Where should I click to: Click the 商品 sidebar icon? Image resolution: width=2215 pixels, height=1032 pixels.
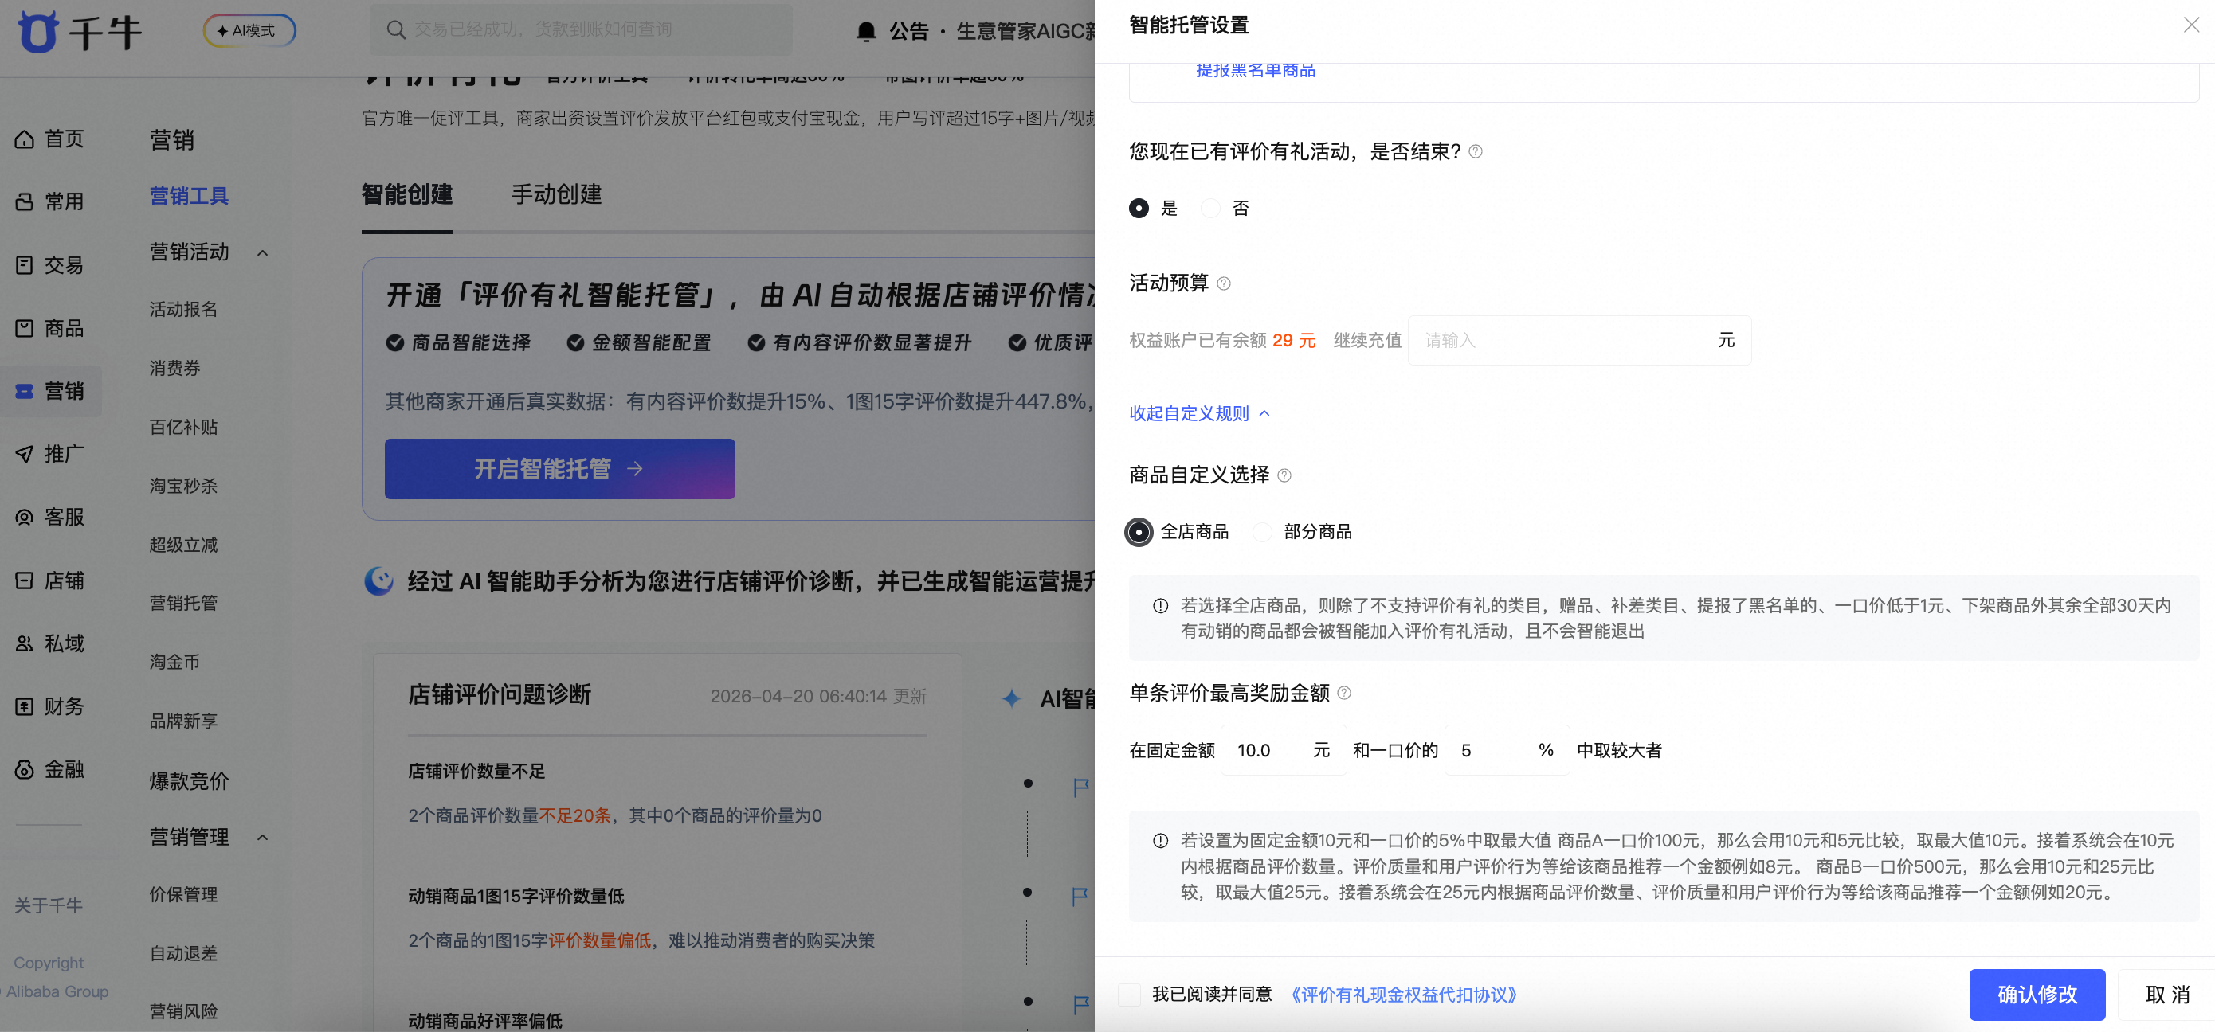[24, 328]
